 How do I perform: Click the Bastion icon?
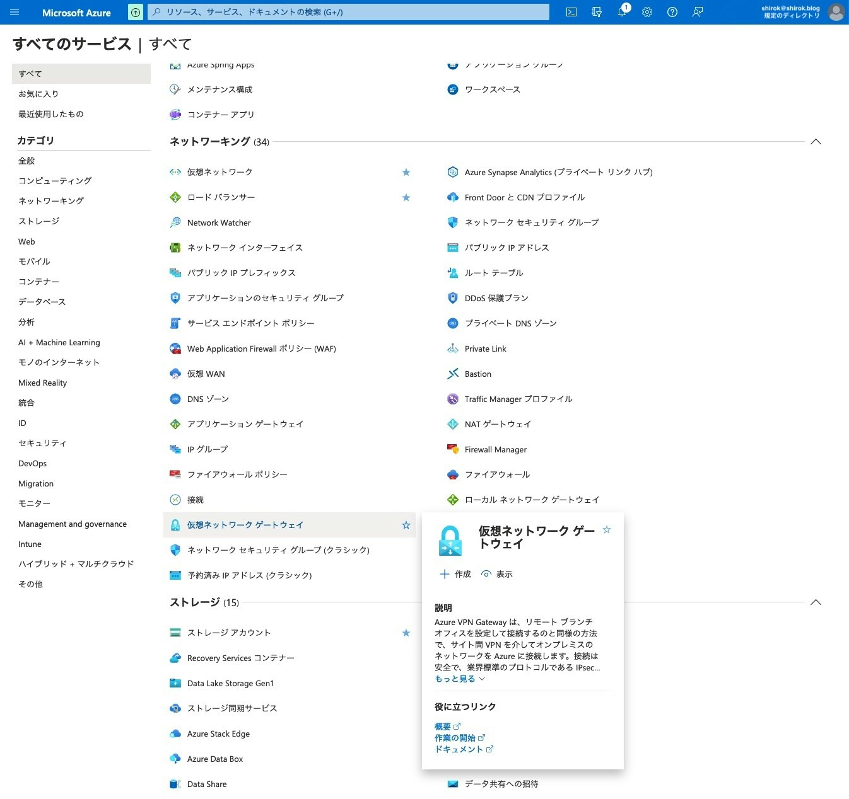[x=453, y=374]
